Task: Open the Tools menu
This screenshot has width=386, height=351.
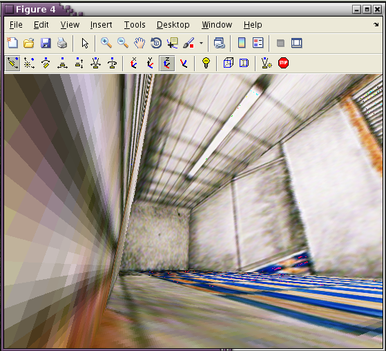Action: (135, 25)
